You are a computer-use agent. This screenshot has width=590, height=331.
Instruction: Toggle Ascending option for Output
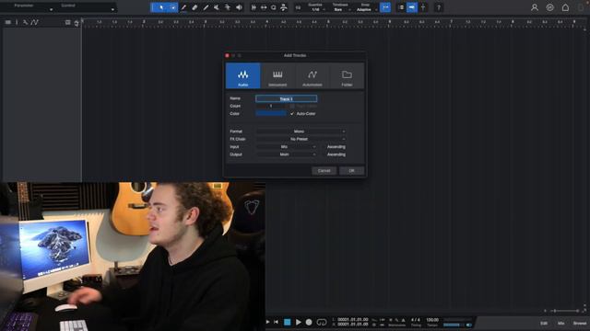tap(336, 154)
